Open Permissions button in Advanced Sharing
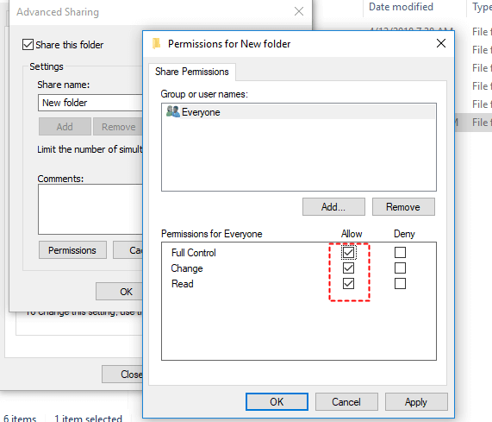The image size is (492, 422). click(72, 250)
